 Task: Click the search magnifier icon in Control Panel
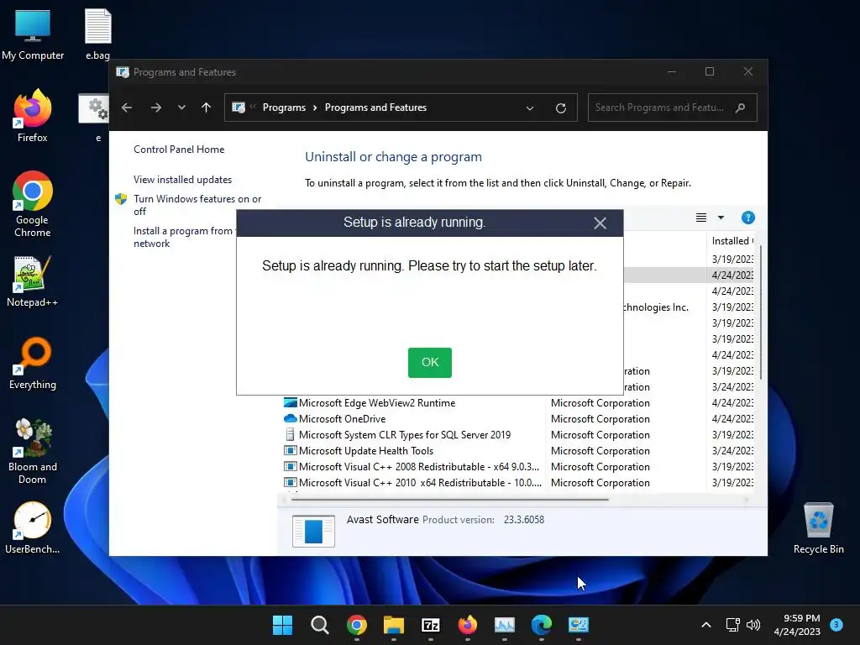pyautogui.click(x=741, y=107)
